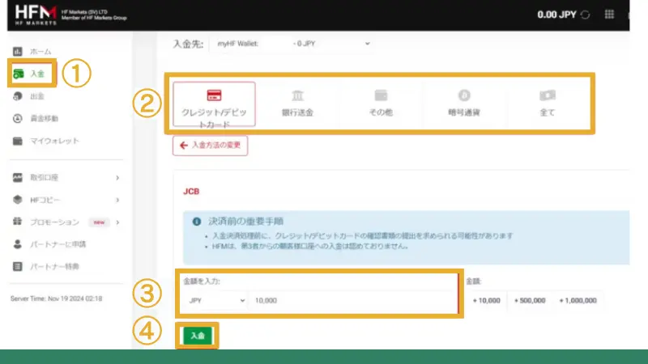The height and width of the screenshot is (364, 648).
Task: Click the パートナー特典 list icon
Action: click(17, 266)
